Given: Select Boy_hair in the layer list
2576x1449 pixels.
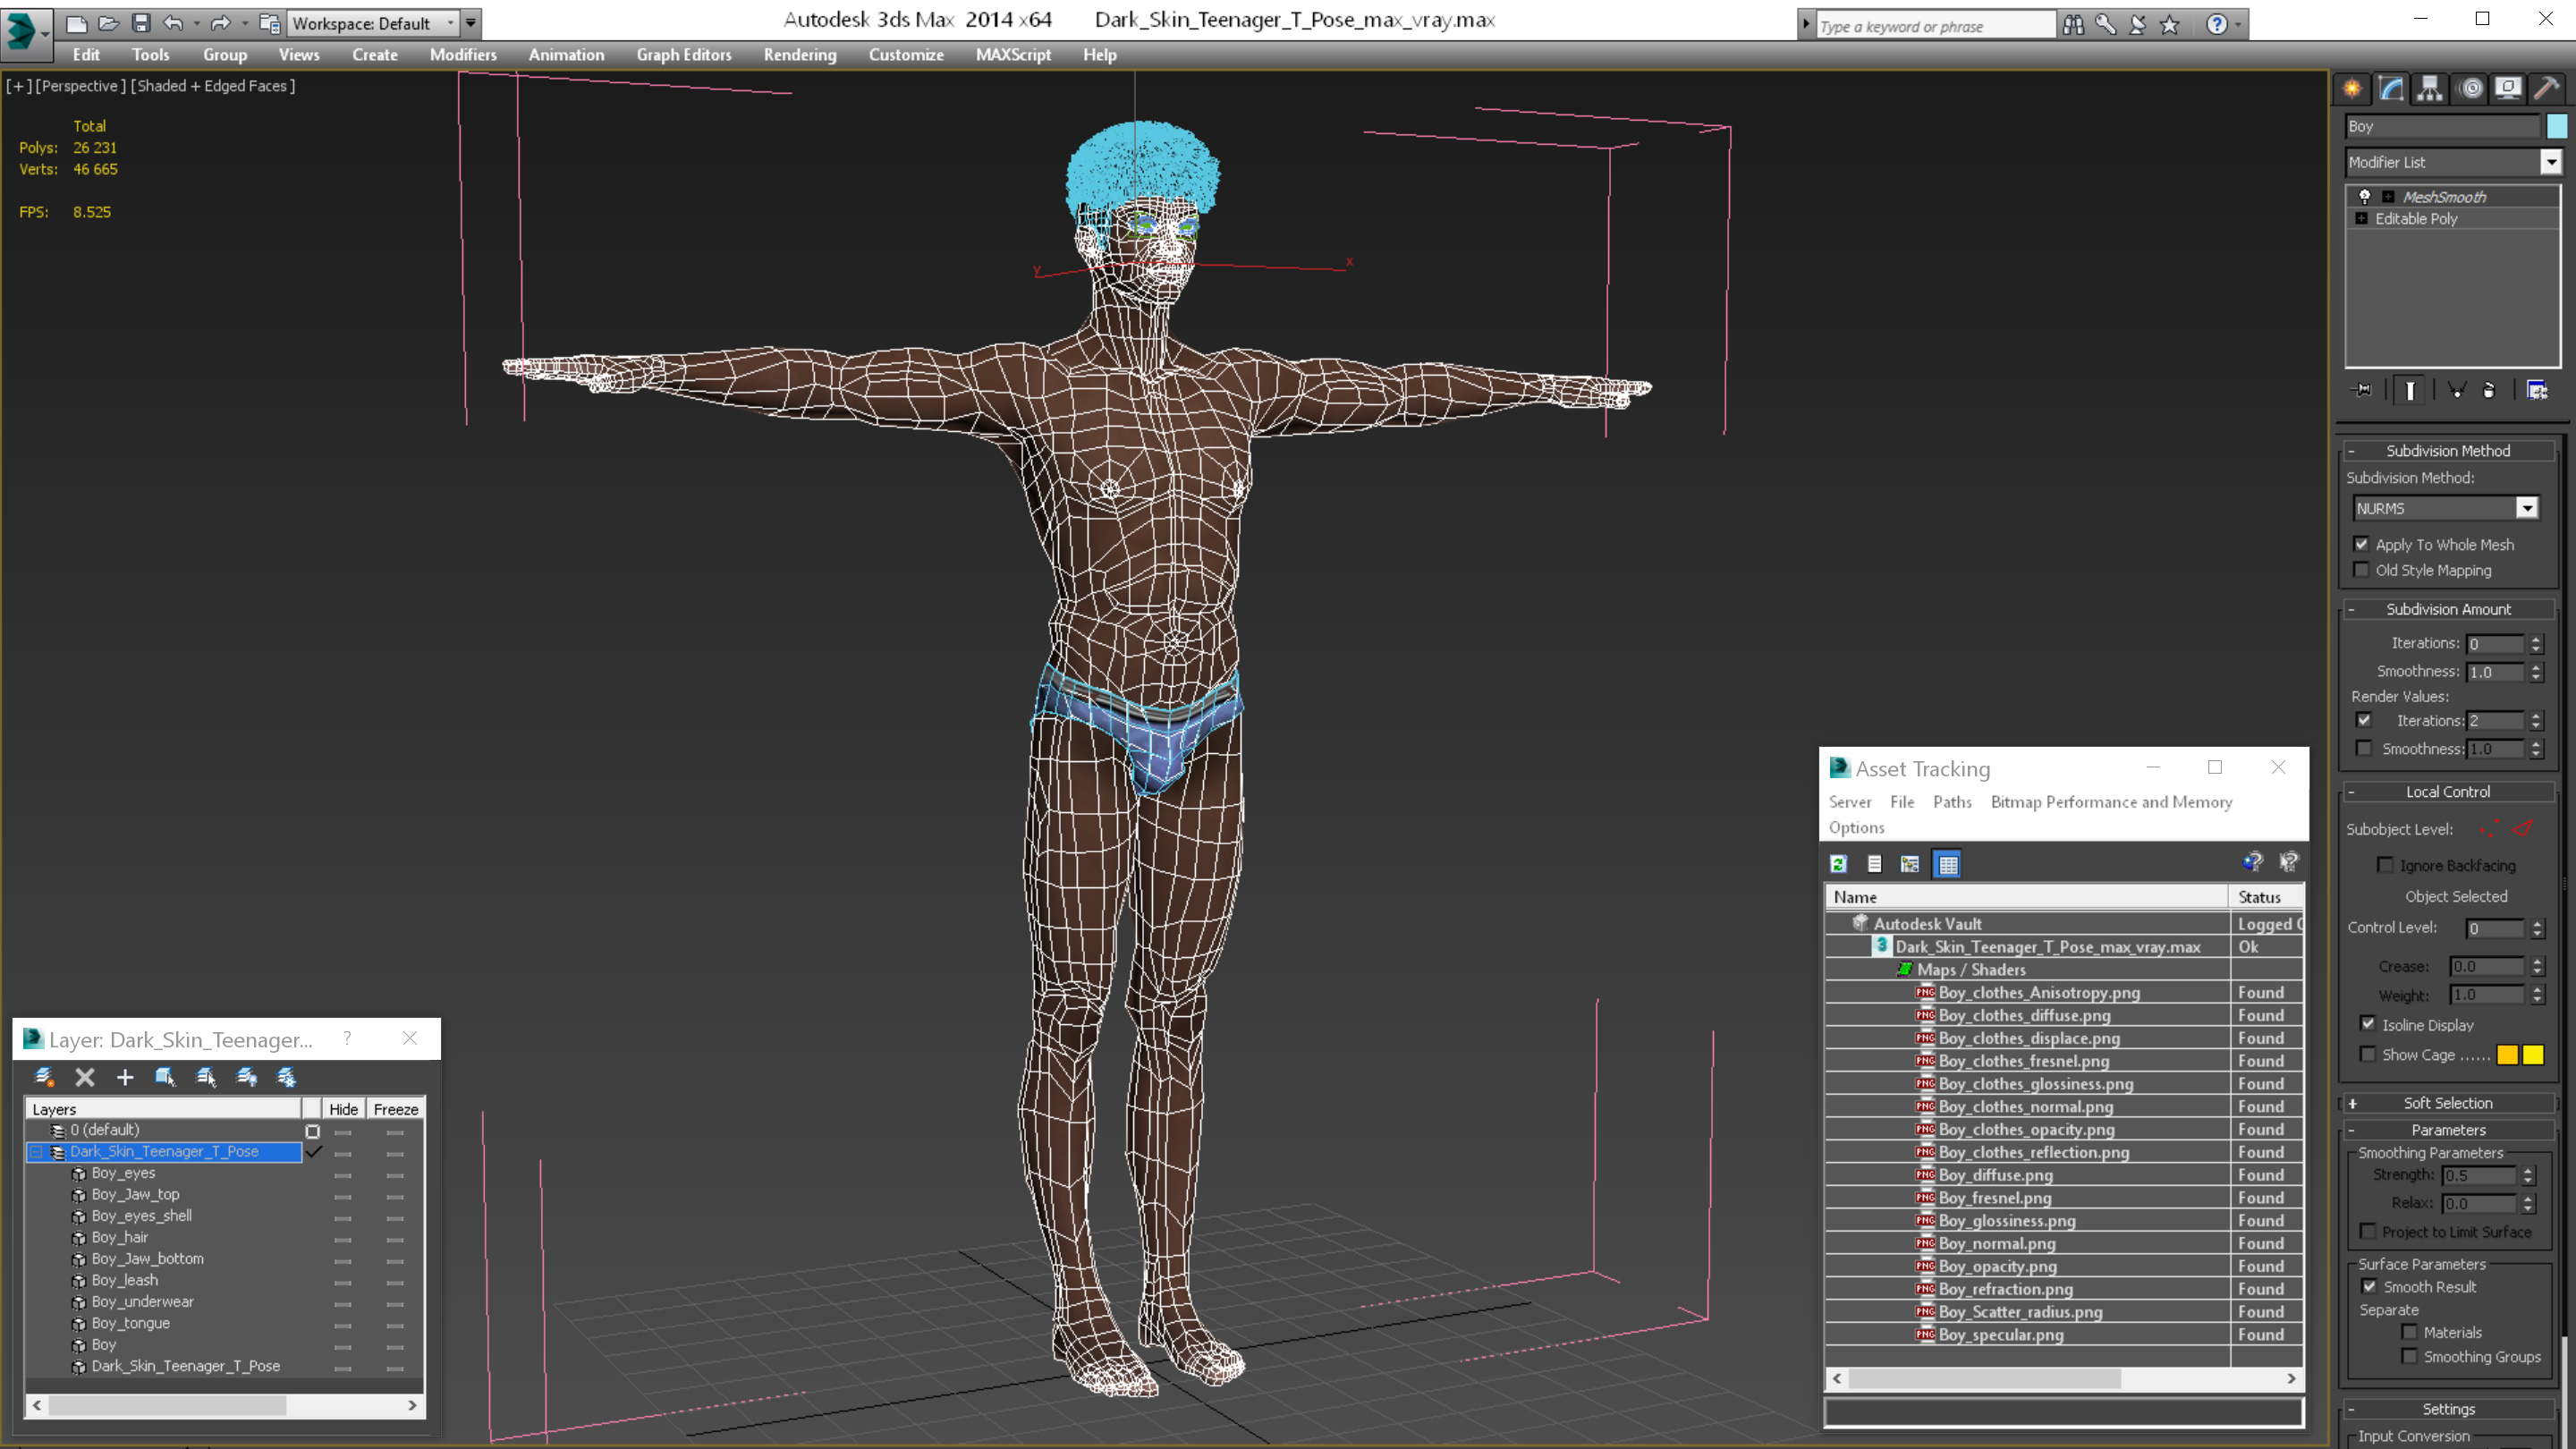Looking at the screenshot, I should (x=120, y=1237).
